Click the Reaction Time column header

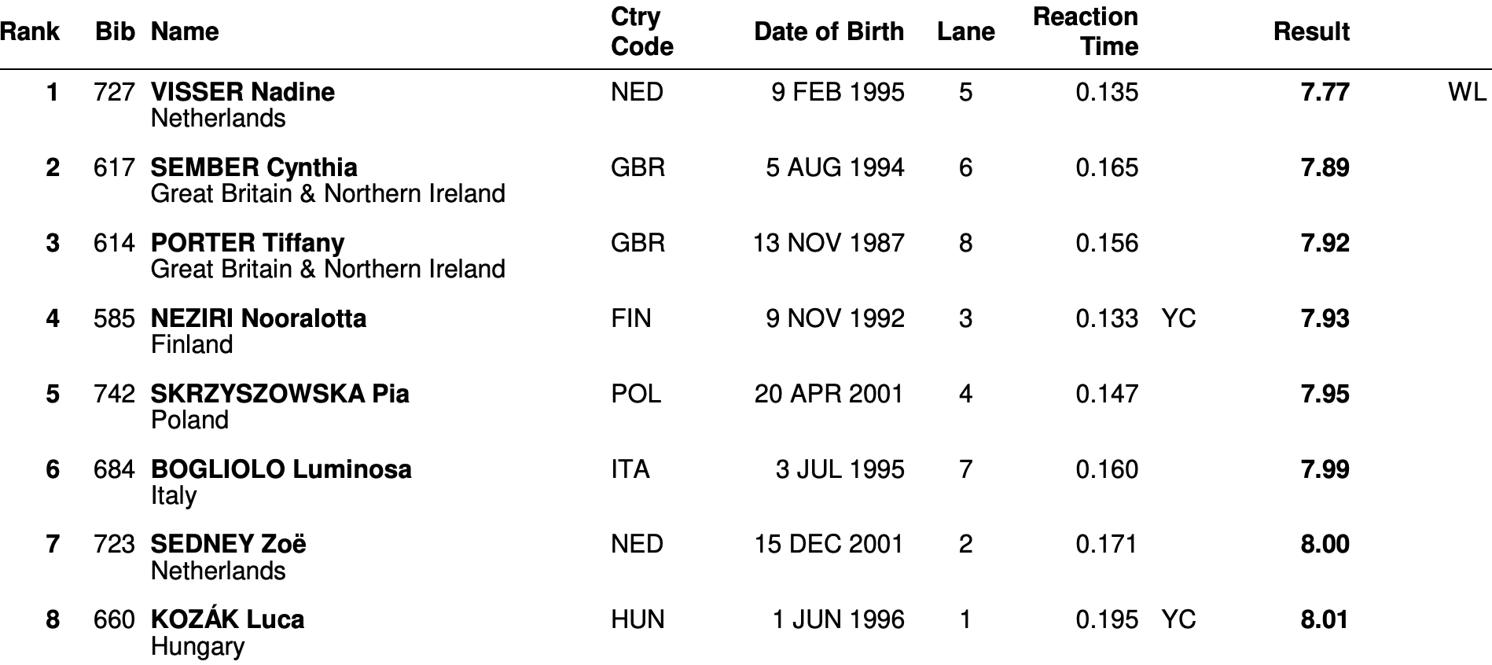(1086, 31)
